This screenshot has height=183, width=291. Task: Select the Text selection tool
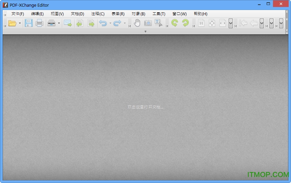[158, 23]
